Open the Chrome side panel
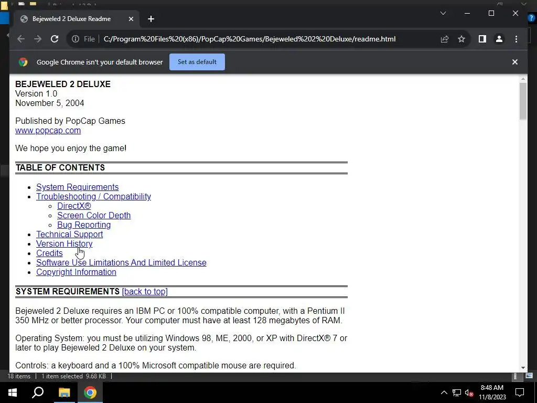537x403 pixels. coord(482,39)
